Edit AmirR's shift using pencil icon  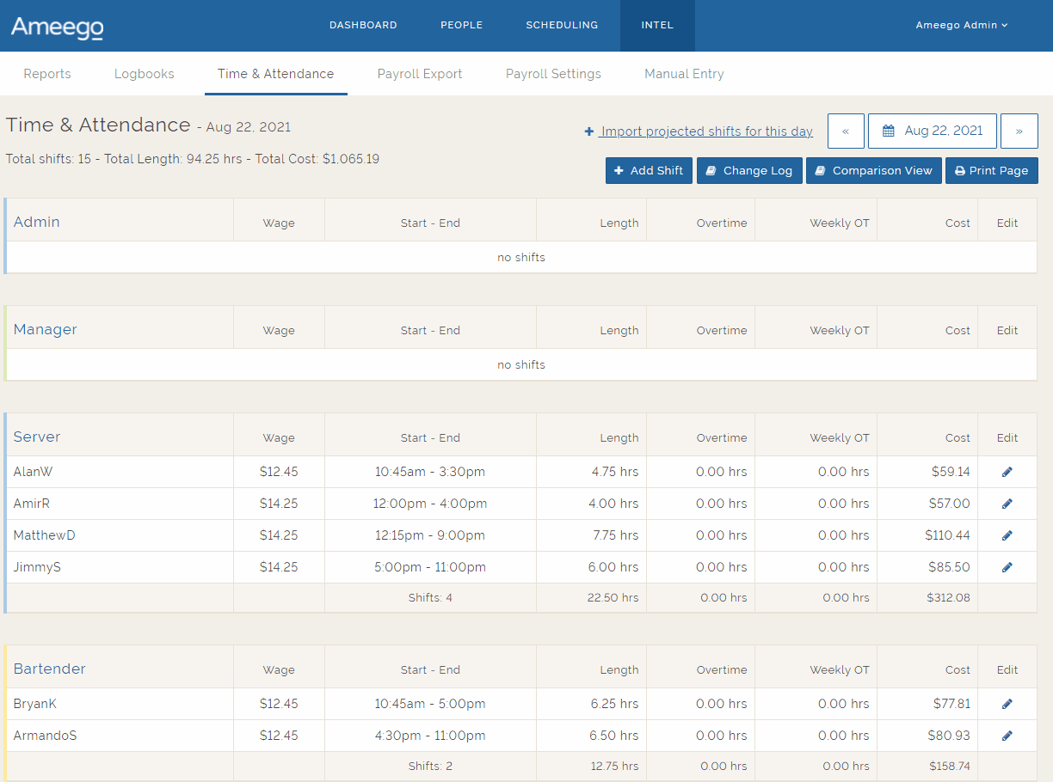coord(1007,504)
